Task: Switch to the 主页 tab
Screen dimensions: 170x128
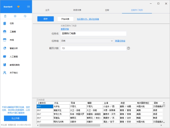Action: point(47,10)
